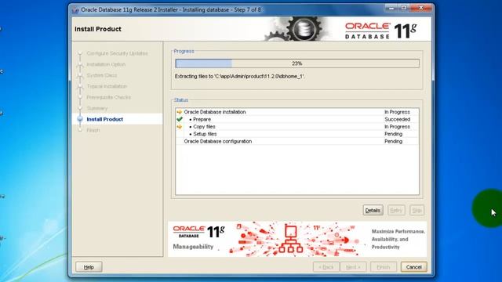Click green checkmark icon beside Prepare
The width and height of the screenshot is (502, 282).
coord(180,119)
